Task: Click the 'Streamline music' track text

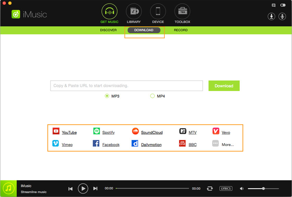Action: click(34, 192)
